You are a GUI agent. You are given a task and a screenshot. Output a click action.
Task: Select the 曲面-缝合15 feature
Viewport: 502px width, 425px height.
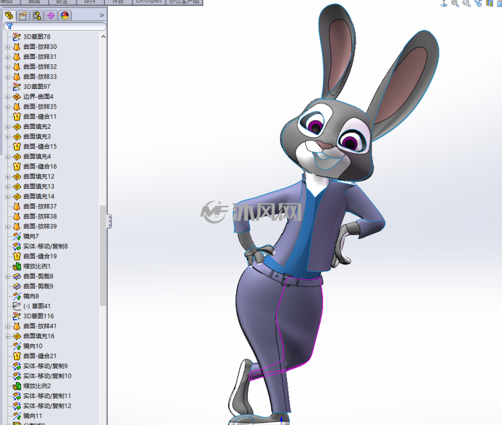pos(40,146)
